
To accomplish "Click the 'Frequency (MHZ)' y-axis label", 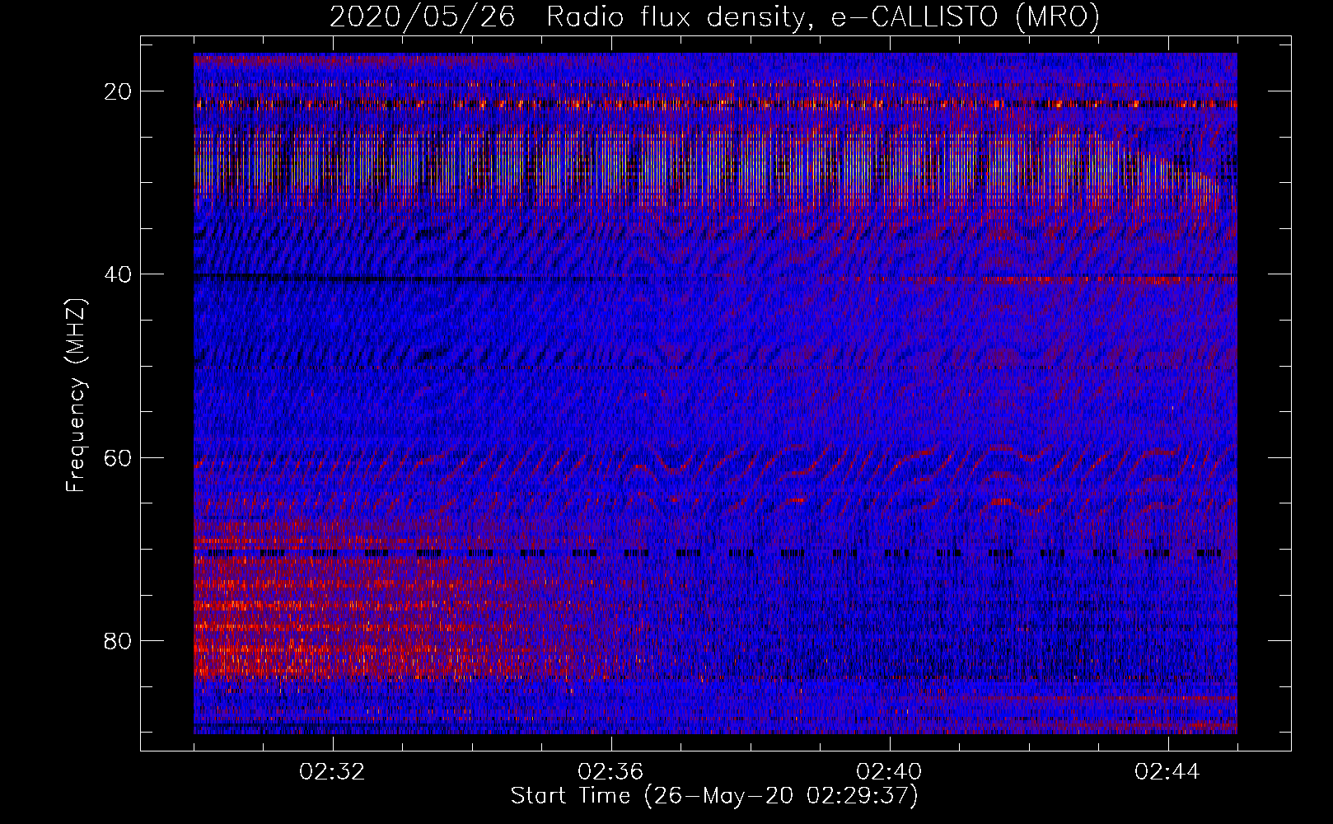I will [x=76, y=396].
